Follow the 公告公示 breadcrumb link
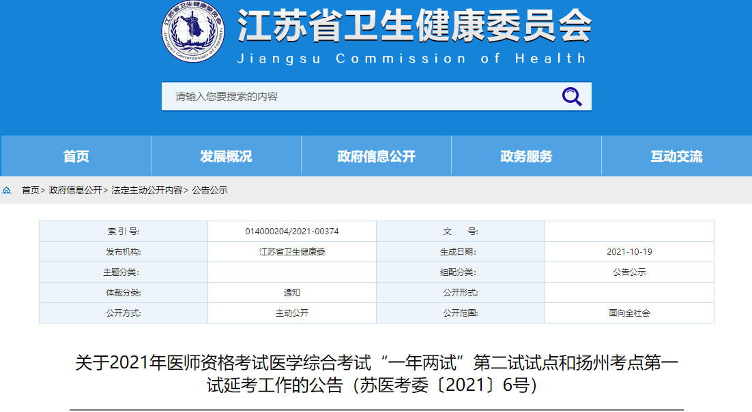Viewport: 752px width, 412px height. [209, 190]
